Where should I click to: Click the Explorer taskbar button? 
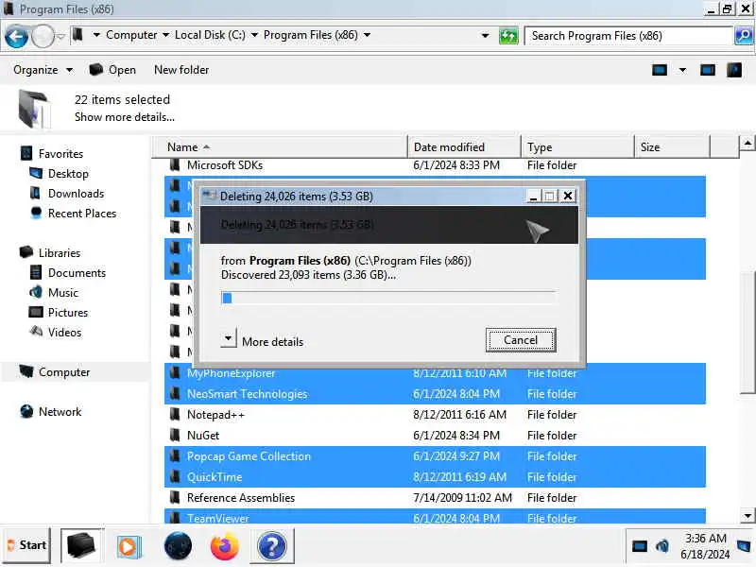click(81, 546)
